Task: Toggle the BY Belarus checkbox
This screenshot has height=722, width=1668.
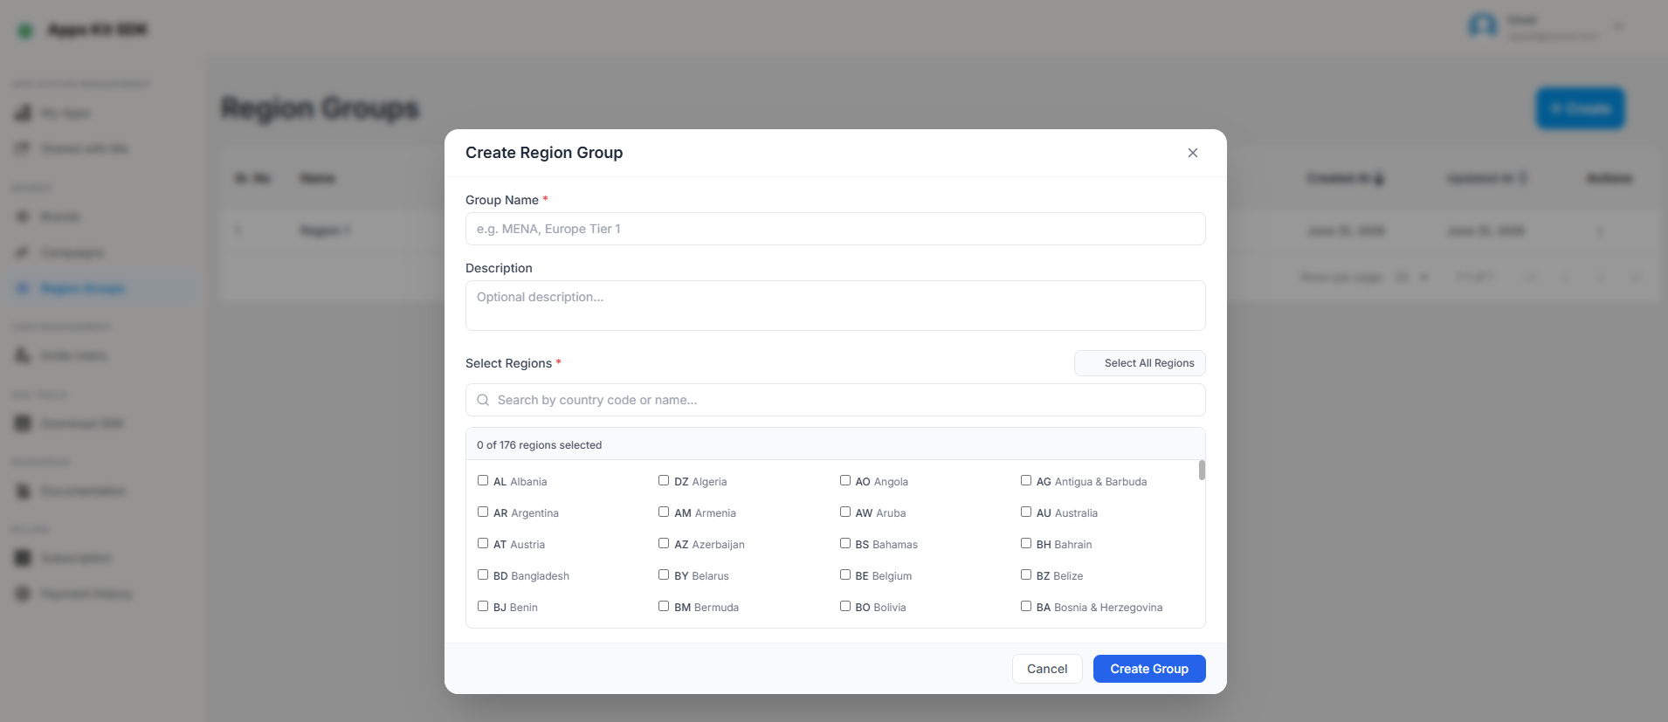Action: 664,574
